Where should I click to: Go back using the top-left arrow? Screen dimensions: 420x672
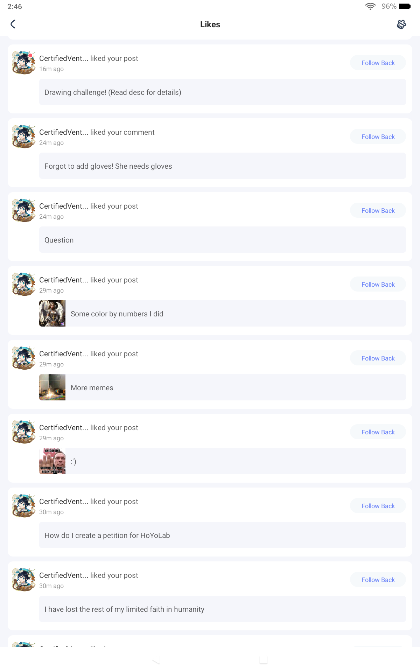click(13, 24)
